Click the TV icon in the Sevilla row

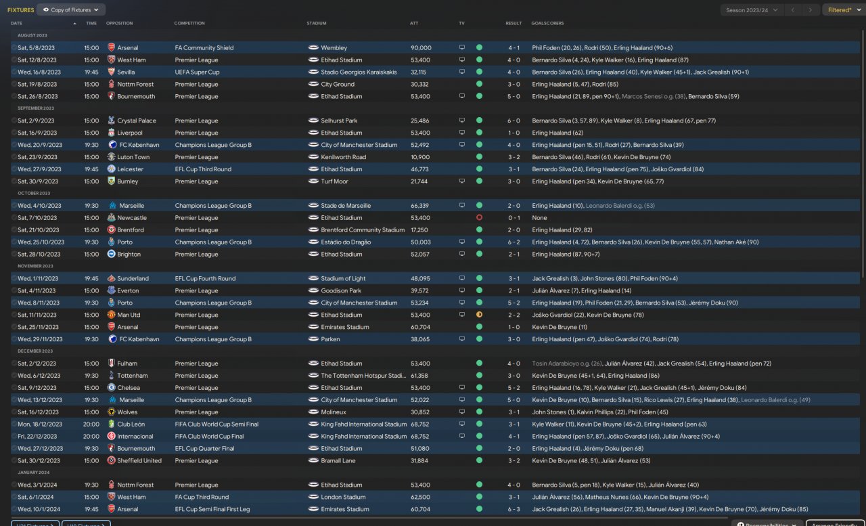462,72
